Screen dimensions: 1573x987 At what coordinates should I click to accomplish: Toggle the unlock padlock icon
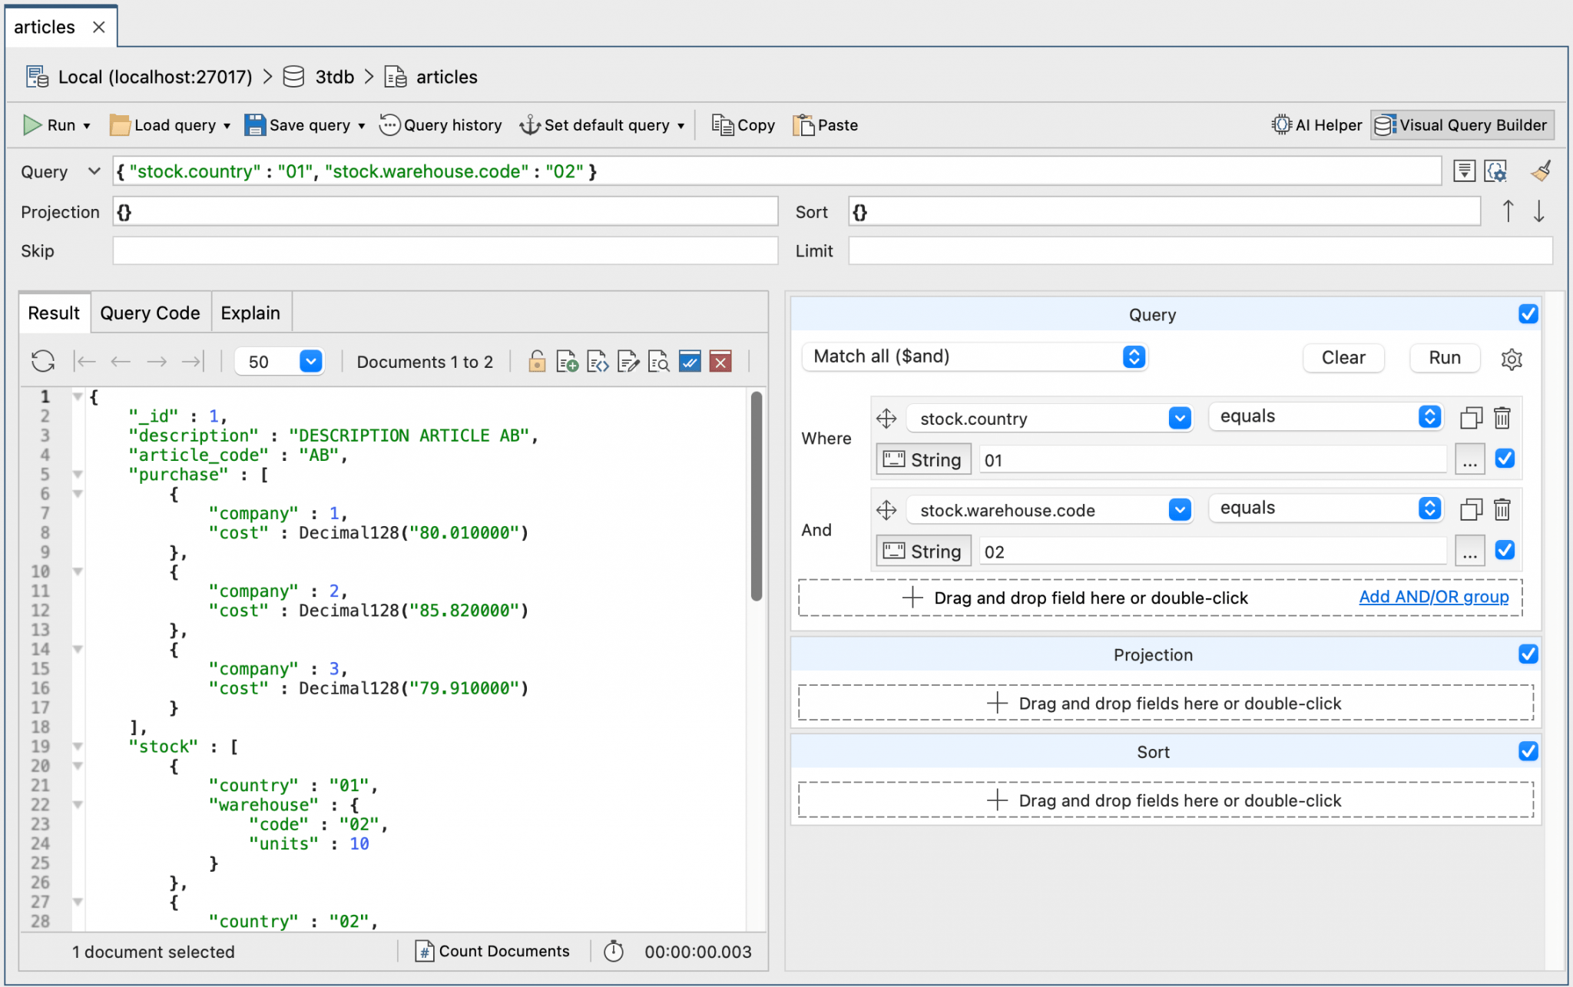pyautogui.click(x=537, y=361)
